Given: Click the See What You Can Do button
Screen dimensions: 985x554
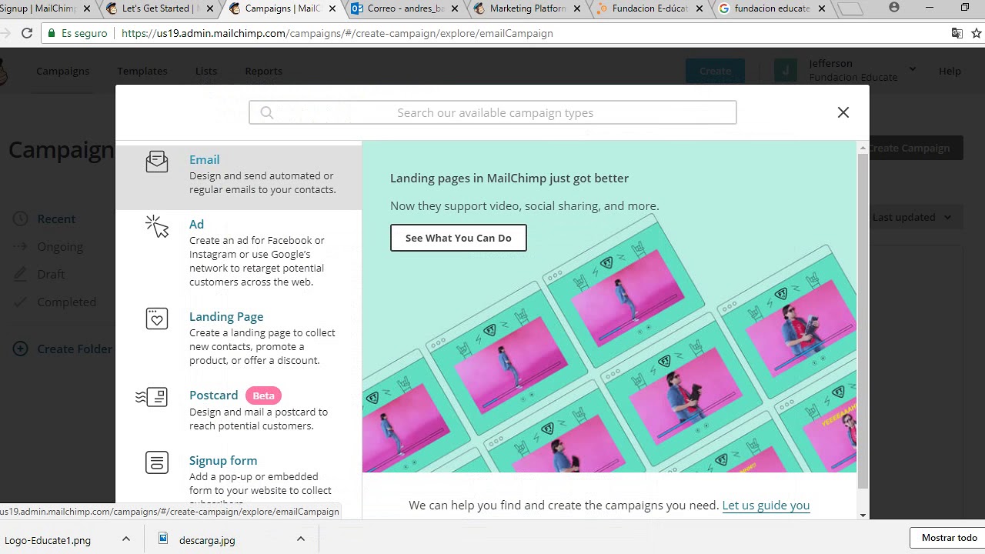Looking at the screenshot, I should (459, 238).
